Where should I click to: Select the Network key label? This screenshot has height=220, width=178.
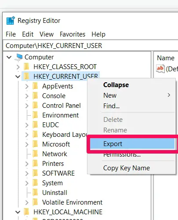point(54,154)
